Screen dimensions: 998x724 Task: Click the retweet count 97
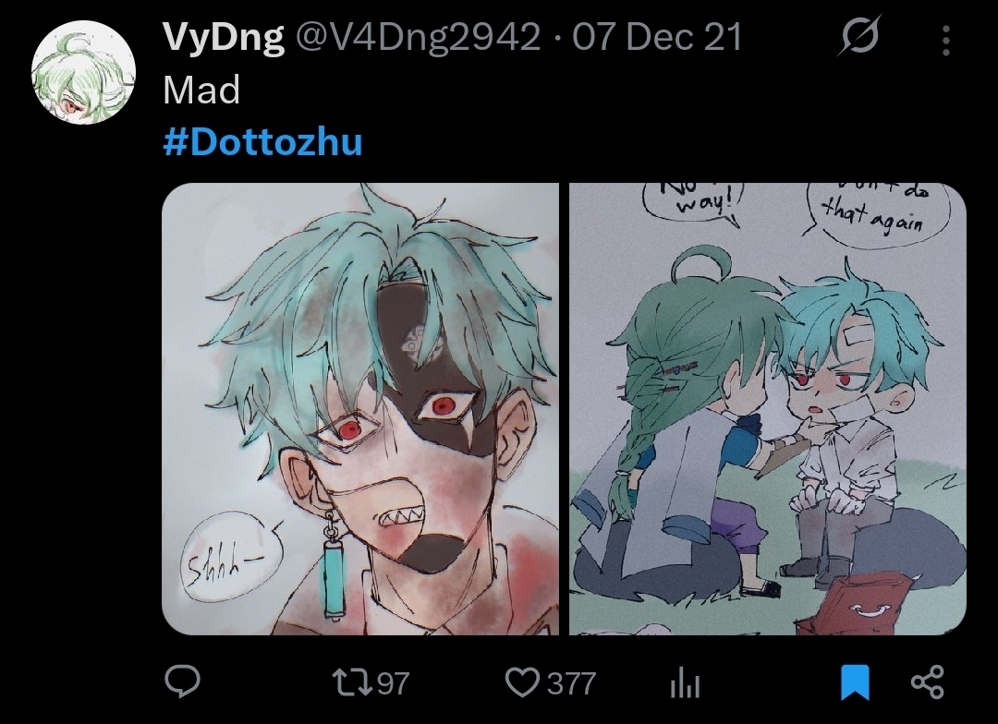pyautogui.click(x=394, y=684)
